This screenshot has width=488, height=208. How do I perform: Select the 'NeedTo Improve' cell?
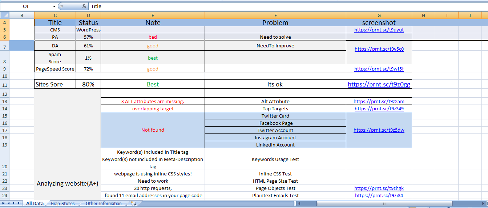coord(275,46)
